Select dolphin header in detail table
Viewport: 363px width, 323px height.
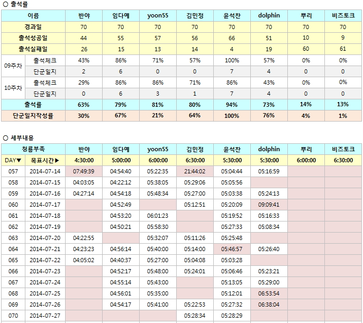pyautogui.click(x=269, y=149)
